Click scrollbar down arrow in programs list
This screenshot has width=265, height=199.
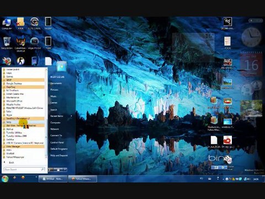(x=46, y=157)
